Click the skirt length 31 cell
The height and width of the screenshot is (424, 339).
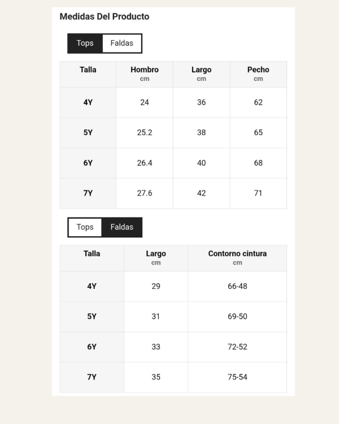click(x=156, y=317)
